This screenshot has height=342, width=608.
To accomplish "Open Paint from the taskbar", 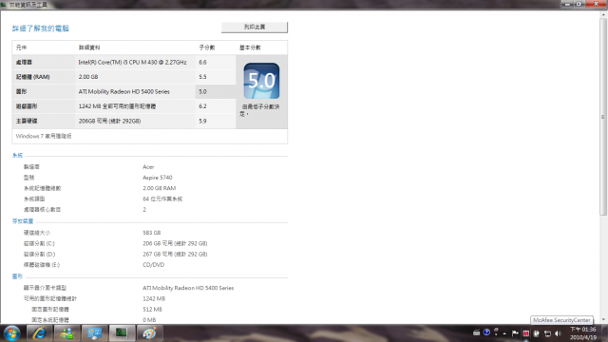I will tap(149, 333).
